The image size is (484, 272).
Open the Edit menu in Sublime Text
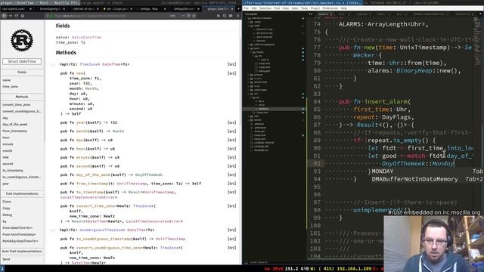[254, 8]
